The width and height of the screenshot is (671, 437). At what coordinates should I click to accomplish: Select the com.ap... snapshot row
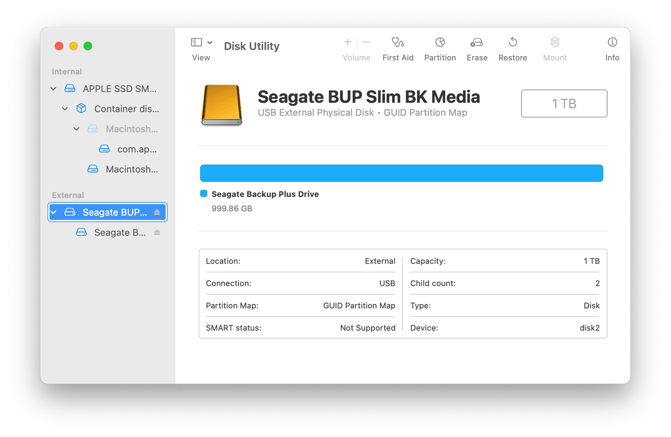(x=108, y=149)
